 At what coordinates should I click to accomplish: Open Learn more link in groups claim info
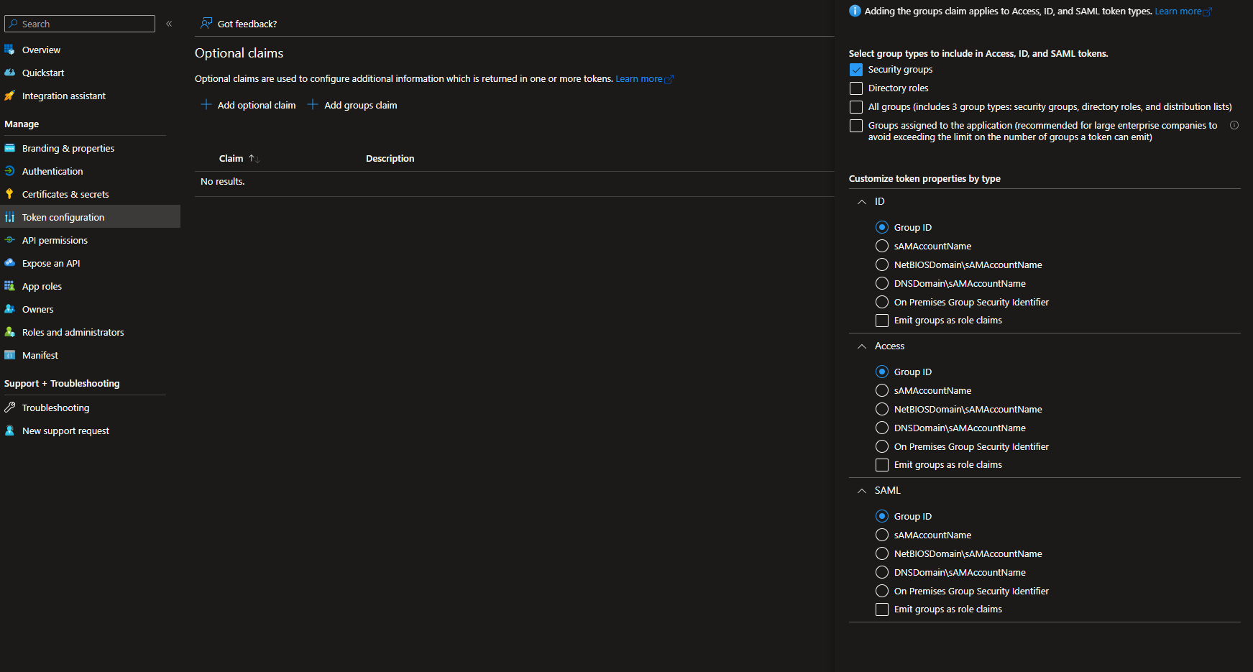pos(1183,11)
